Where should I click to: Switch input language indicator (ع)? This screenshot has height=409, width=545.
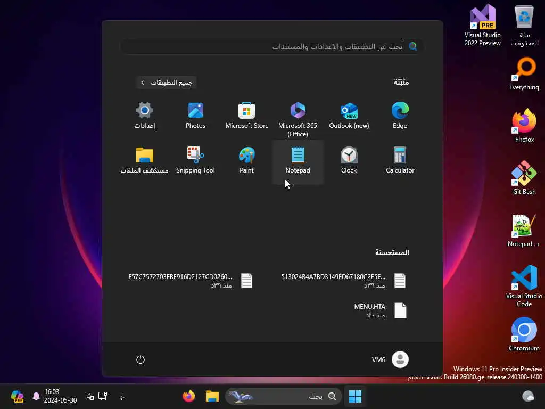[123, 397]
